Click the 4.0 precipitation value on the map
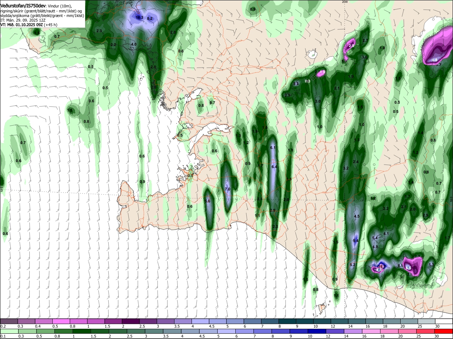The image size is (453, 339). click(x=134, y=44)
